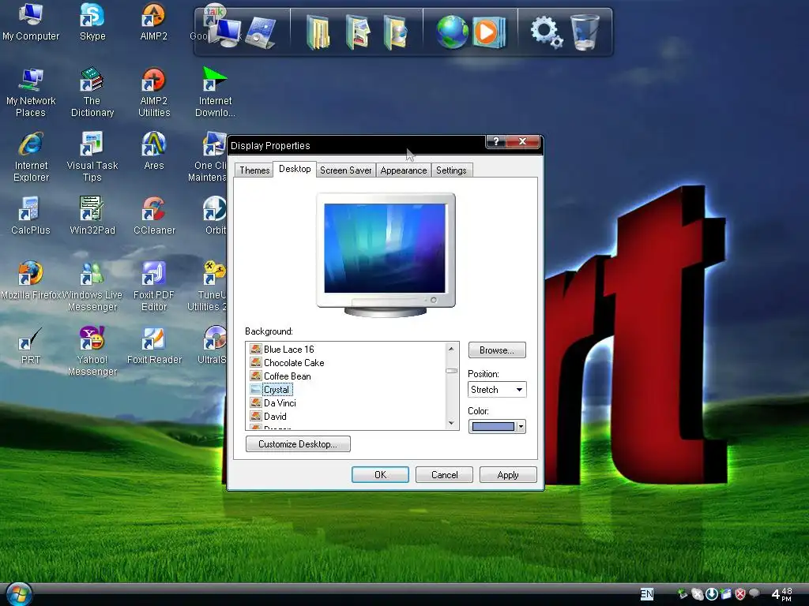Click the Browse... button
809x606 pixels.
point(497,350)
